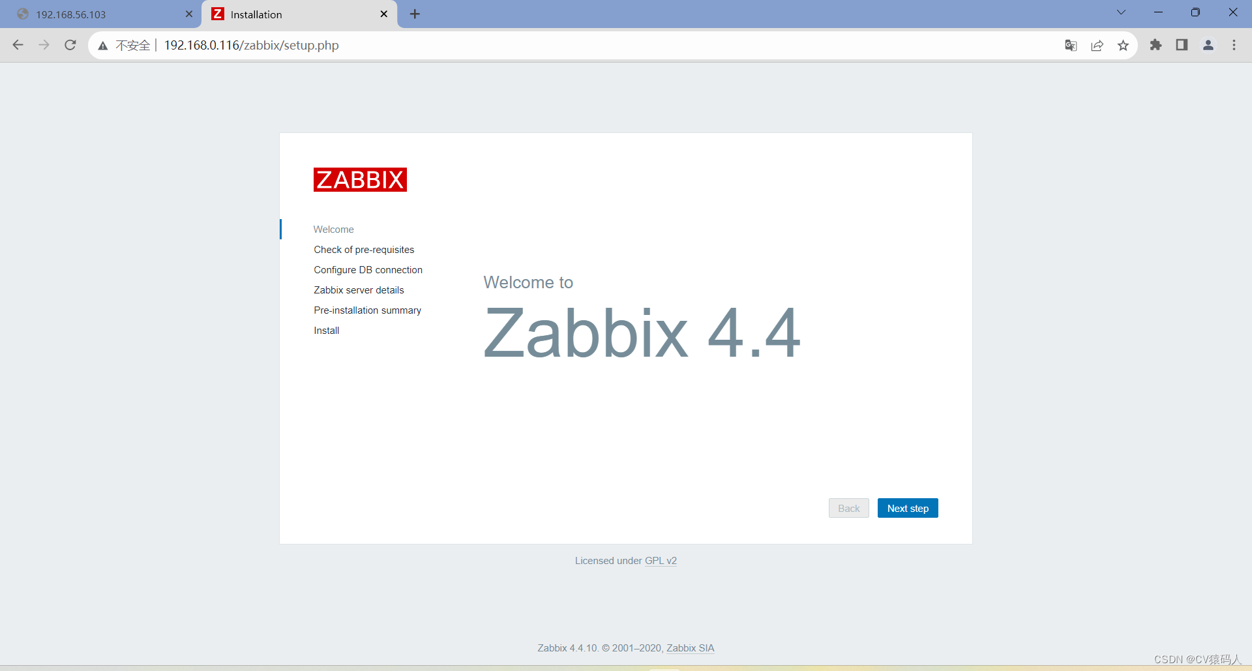Viewport: 1252px width, 671px height.
Task: Click the browser back arrow
Action: point(18,45)
